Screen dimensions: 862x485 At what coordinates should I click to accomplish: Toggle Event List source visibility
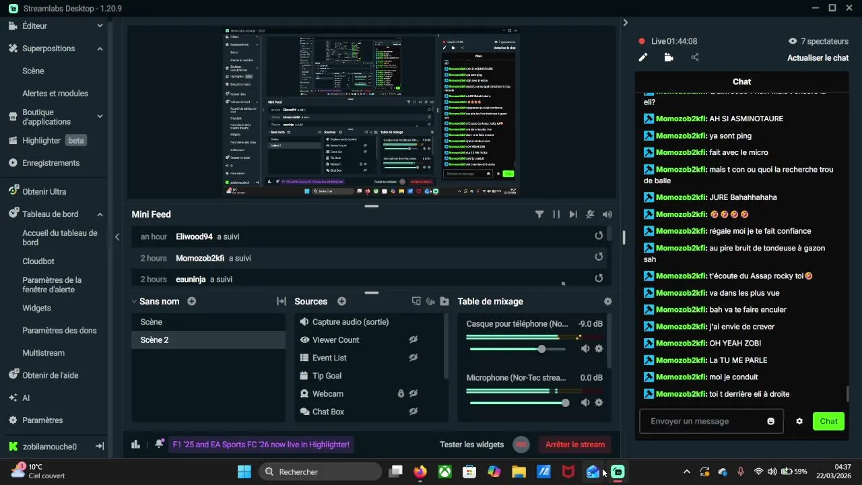coord(413,358)
